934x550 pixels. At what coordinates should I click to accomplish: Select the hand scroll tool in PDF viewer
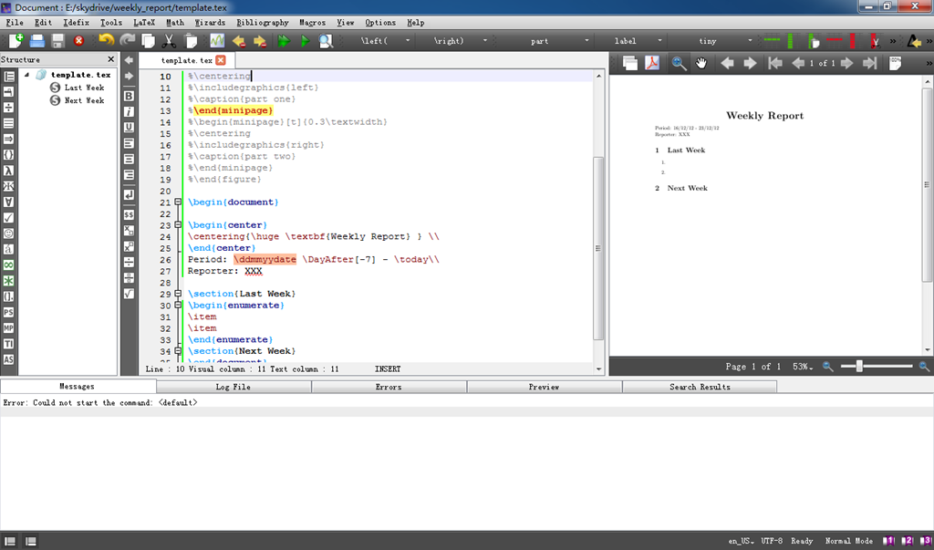pos(701,63)
